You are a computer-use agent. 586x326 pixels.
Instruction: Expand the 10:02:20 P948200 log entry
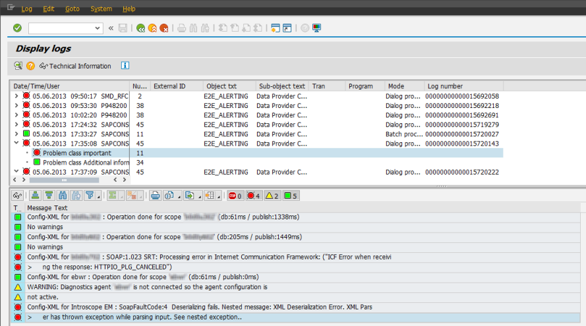[16, 115]
